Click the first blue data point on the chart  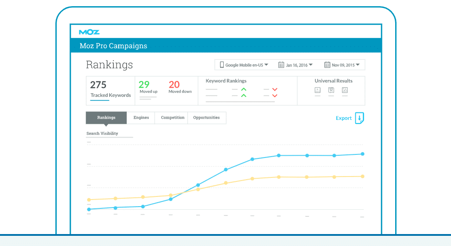89,209
